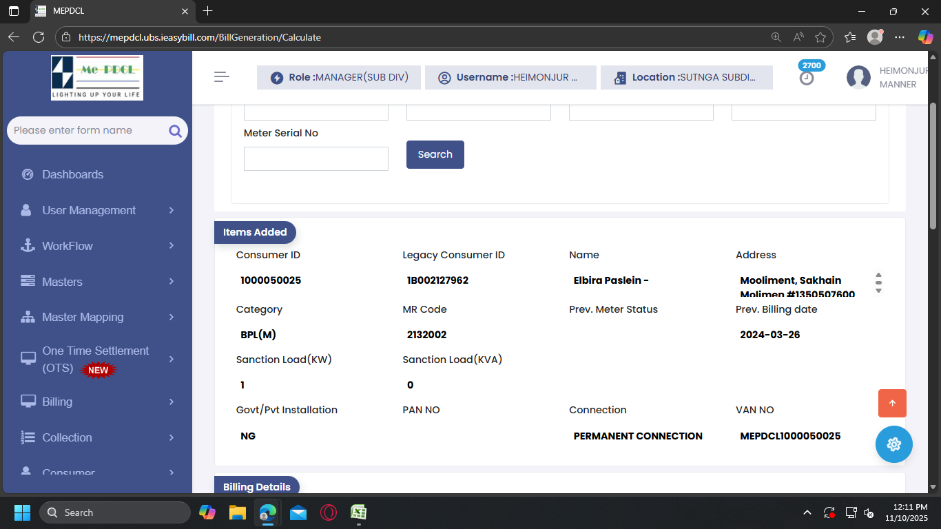The height and width of the screenshot is (529, 941).
Task: Click the Items Added section tab
Action: coord(255,232)
